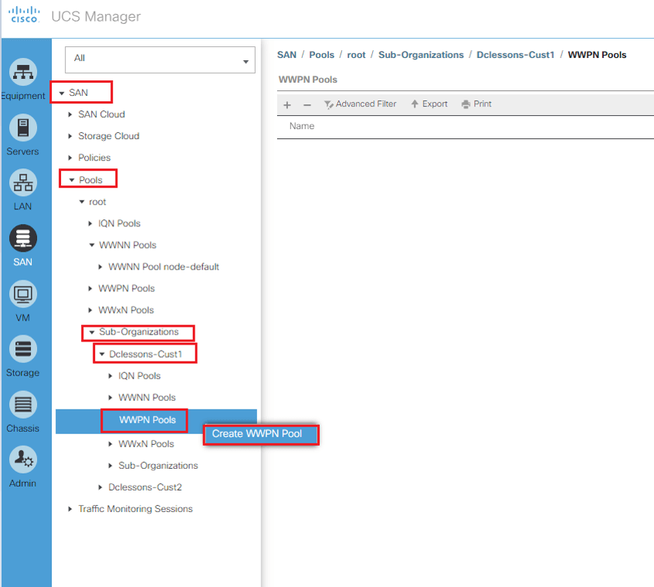Expand the Dclessons-Cust2 node
The height and width of the screenshot is (587, 654).
point(100,487)
